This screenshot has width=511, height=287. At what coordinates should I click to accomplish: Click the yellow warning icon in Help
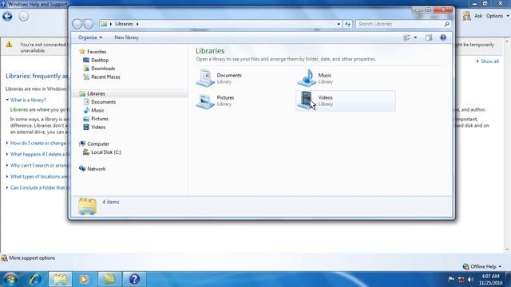click(x=9, y=45)
